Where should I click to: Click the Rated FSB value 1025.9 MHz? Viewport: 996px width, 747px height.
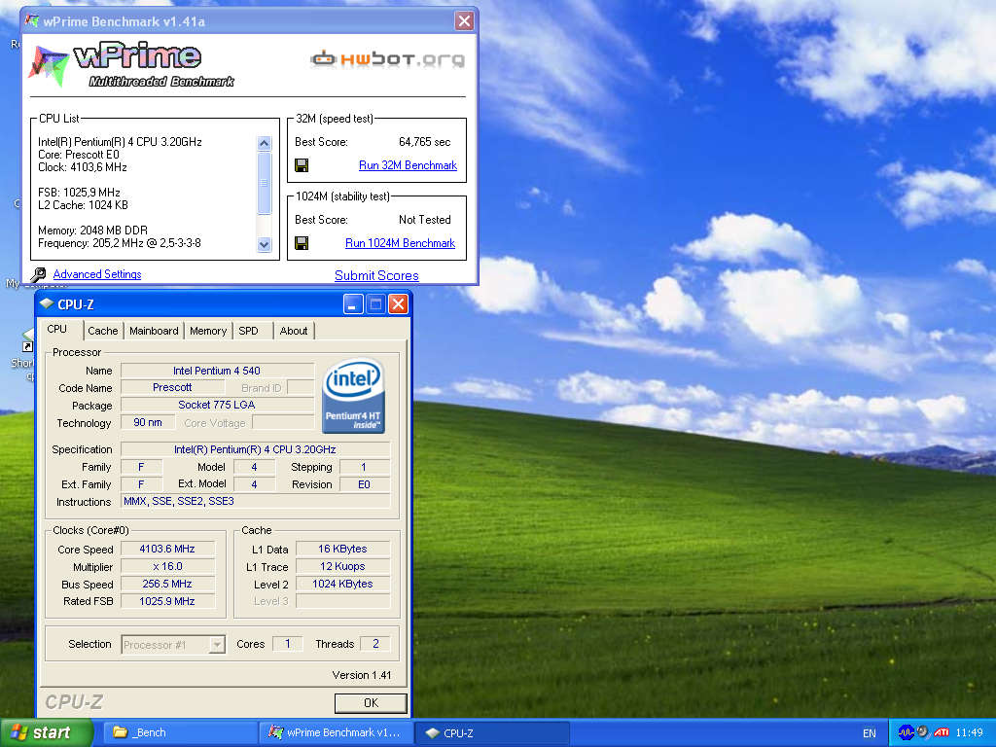tap(167, 601)
